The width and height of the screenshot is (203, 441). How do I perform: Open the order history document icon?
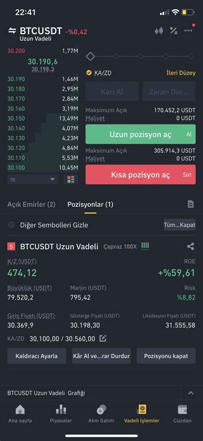(x=191, y=204)
